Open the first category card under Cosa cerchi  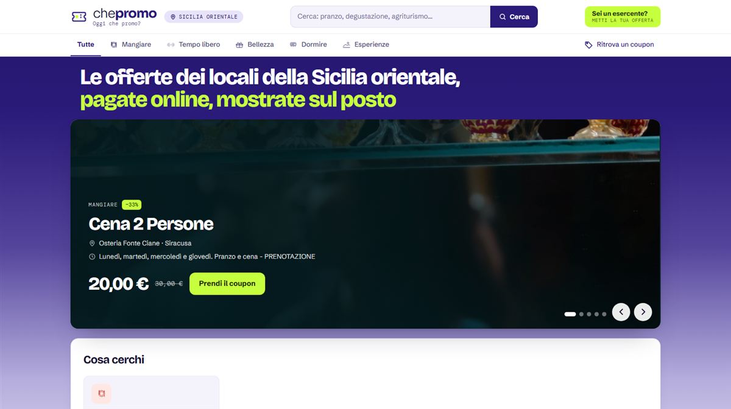(151, 393)
